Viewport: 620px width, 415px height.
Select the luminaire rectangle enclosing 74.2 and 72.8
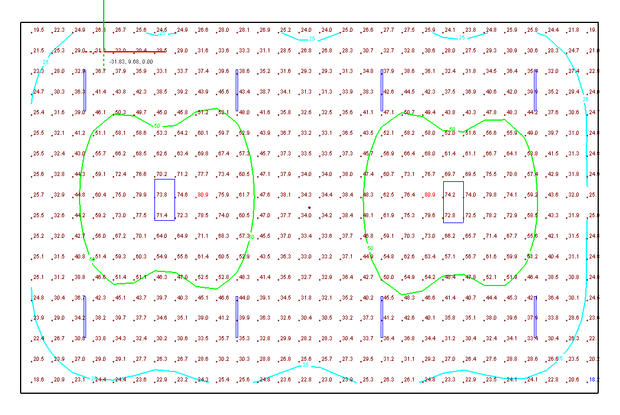pyautogui.click(x=454, y=202)
